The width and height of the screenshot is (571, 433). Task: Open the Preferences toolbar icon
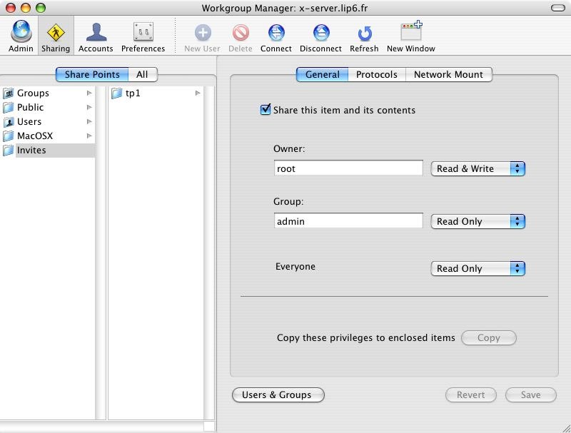click(x=143, y=33)
